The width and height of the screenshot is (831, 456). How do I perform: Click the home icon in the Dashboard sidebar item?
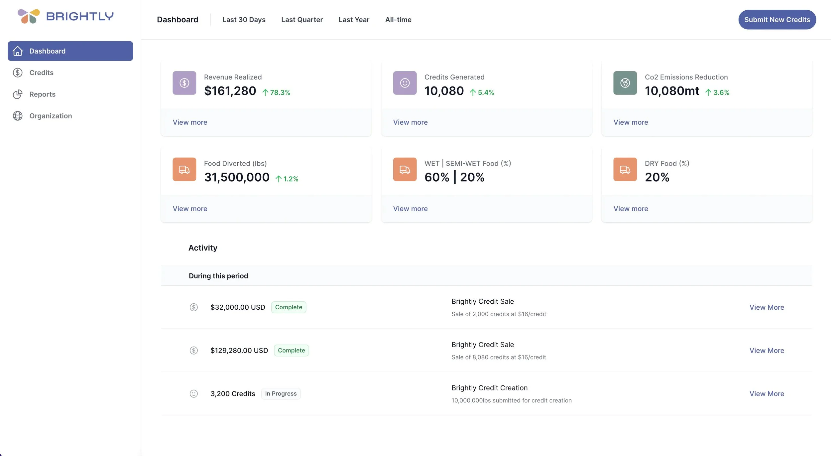coord(18,51)
